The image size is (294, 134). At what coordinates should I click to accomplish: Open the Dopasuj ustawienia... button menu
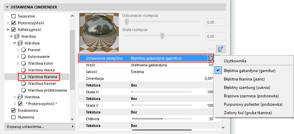(x=40, y=127)
